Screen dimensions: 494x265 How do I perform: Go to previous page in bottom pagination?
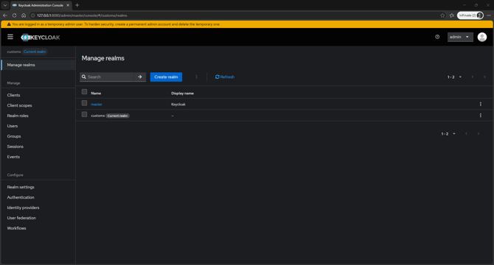466,133
